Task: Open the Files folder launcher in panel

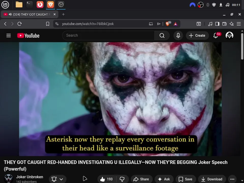Action: coord(19,5)
